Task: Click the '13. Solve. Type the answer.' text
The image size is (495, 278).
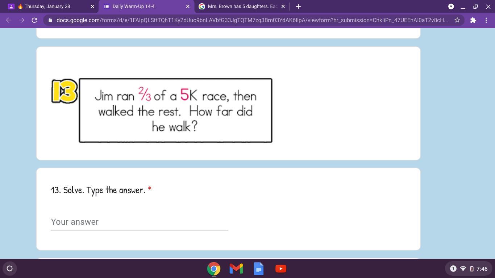Action: 98,190
